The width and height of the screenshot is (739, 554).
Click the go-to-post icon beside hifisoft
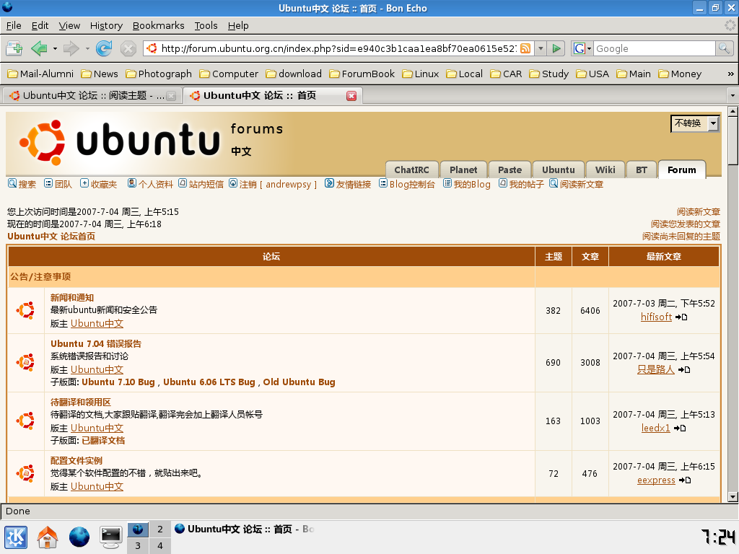[681, 317]
